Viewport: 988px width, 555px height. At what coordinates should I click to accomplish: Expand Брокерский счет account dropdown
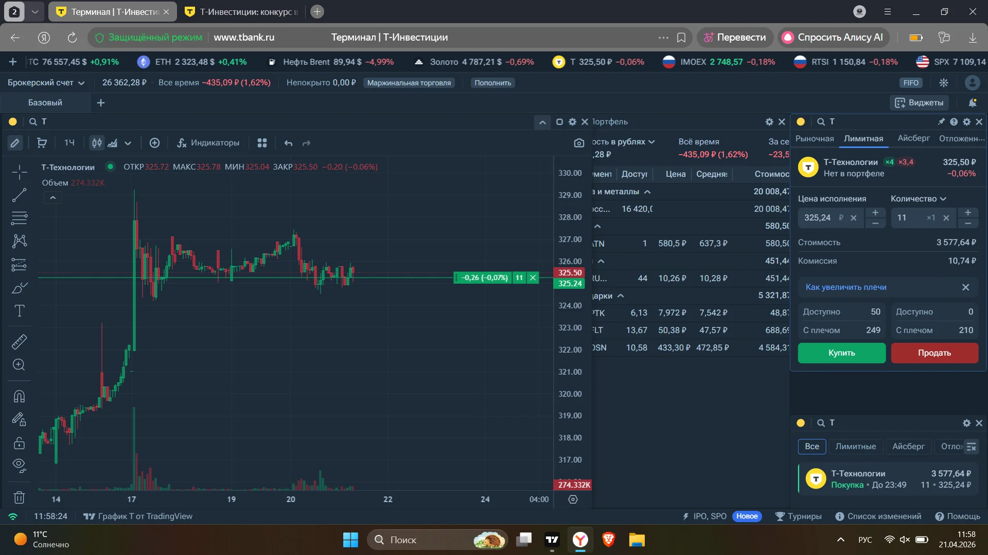(x=46, y=83)
